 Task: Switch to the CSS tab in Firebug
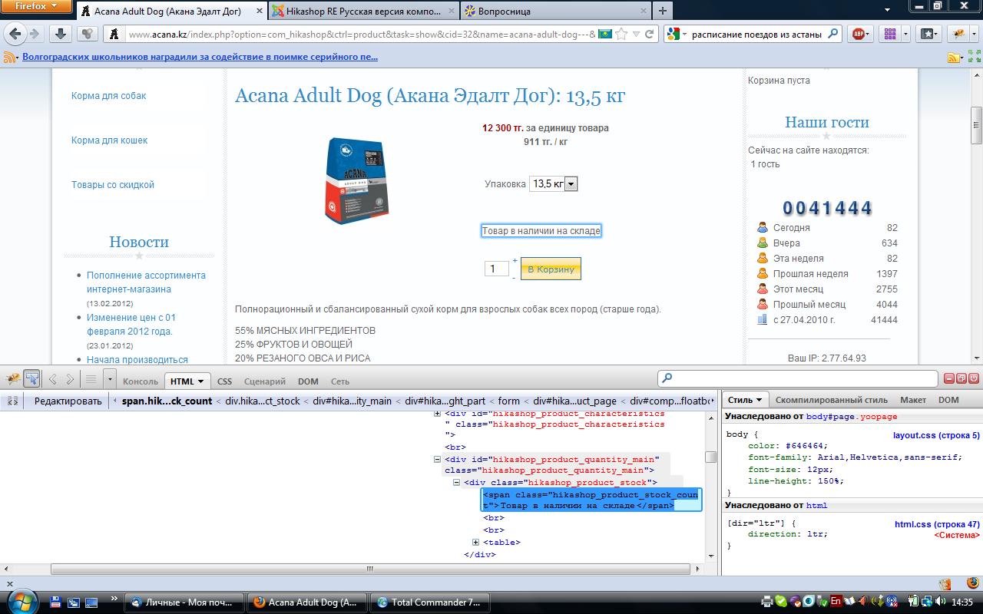click(x=224, y=381)
